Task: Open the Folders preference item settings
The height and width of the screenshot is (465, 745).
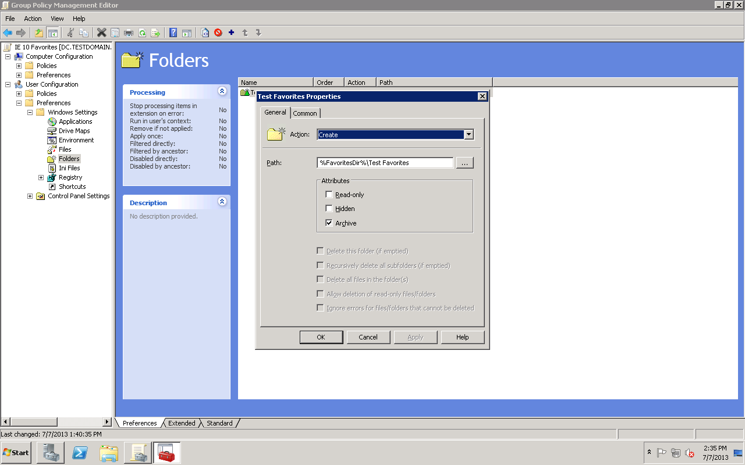Action: [x=68, y=158]
